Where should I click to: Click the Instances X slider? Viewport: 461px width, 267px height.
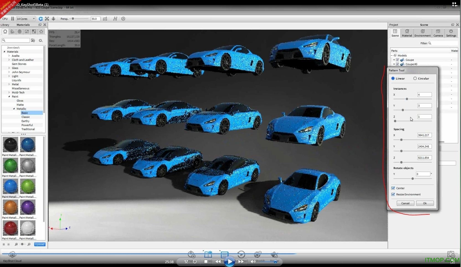[407, 99]
